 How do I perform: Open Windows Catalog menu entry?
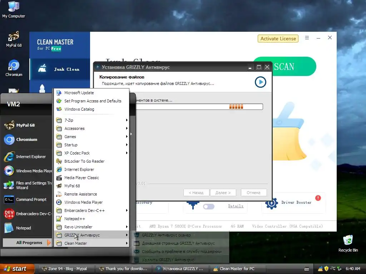click(x=91, y=109)
